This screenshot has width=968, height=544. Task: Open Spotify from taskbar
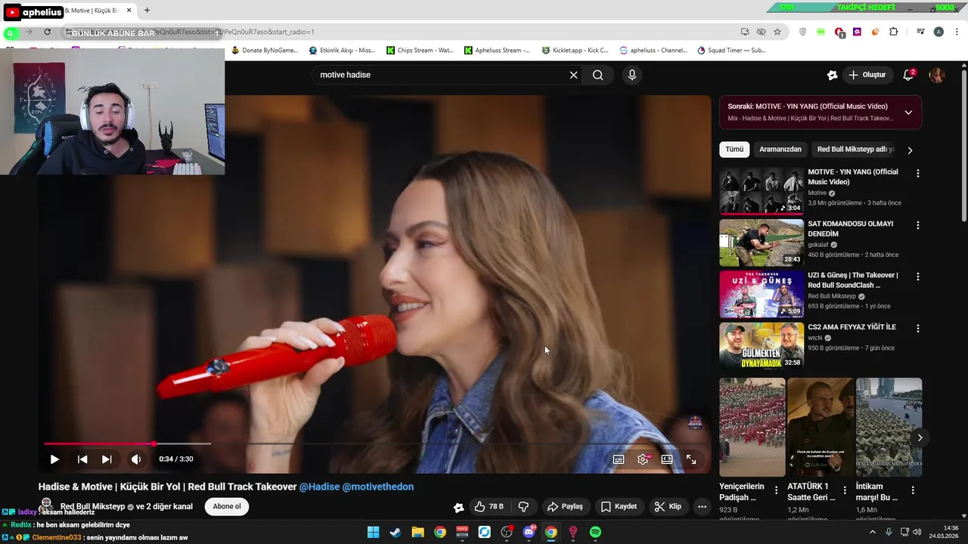pyautogui.click(x=595, y=532)
